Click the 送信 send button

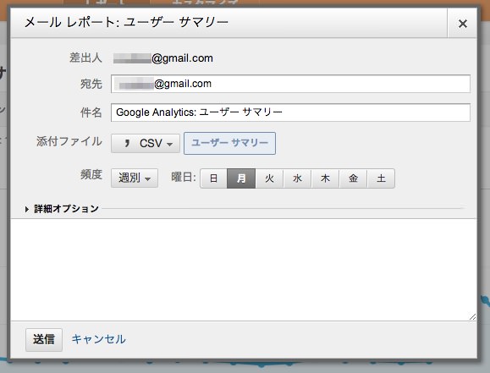point(44,339)
